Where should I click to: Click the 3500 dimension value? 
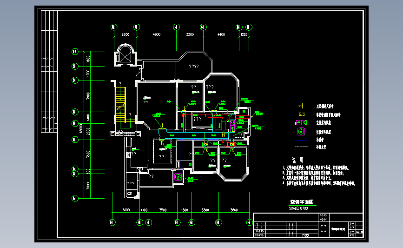[163, 210]
